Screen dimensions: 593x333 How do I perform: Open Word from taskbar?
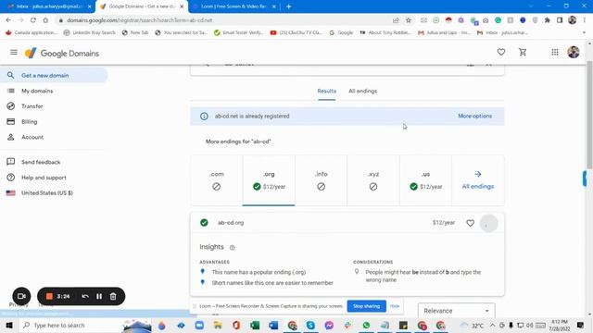[273, 325]
